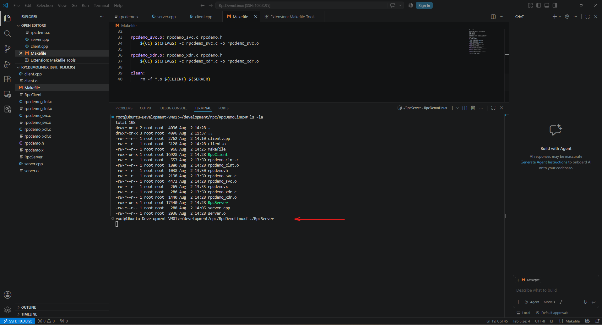Maximize the terminal panel size
The height and width of the screenshot is (325, 602).
[493, 108]
